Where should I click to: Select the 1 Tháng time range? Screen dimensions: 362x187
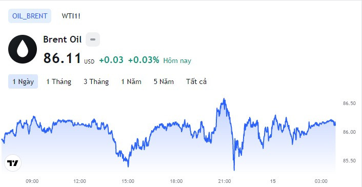[58, 81]
